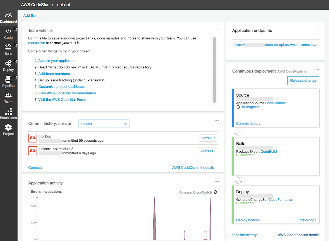Click the In progress spinner icon
329x241 pixels.
pos(238,107)
